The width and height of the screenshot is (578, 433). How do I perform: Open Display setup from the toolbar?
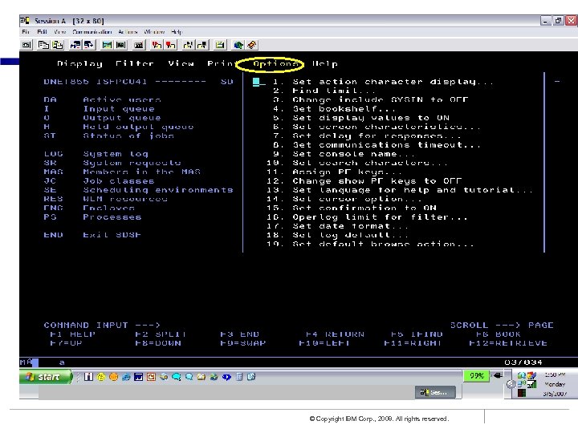[x=107, y=45]
